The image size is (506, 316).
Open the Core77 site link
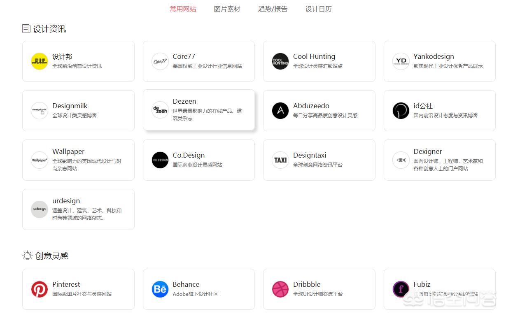pyautogui.click(x=184, y=57)
